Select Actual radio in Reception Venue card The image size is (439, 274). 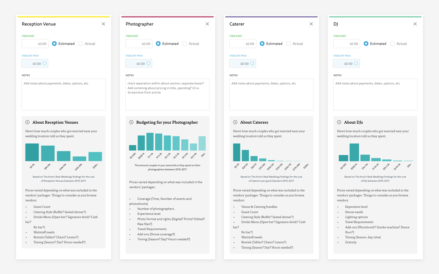click(81, 44)
